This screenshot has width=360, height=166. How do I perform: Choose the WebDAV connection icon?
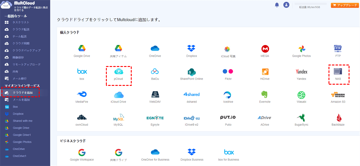pos(155,97)
